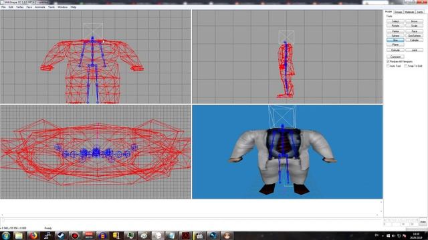Enable the Snap To Grid checkbox

click(406, 66)
